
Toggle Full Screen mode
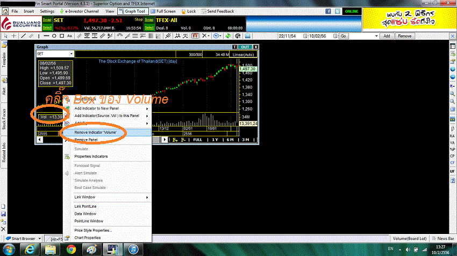163,11
